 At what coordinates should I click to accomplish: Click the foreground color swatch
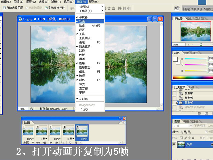pyautogui.click(x=175, y=59)
